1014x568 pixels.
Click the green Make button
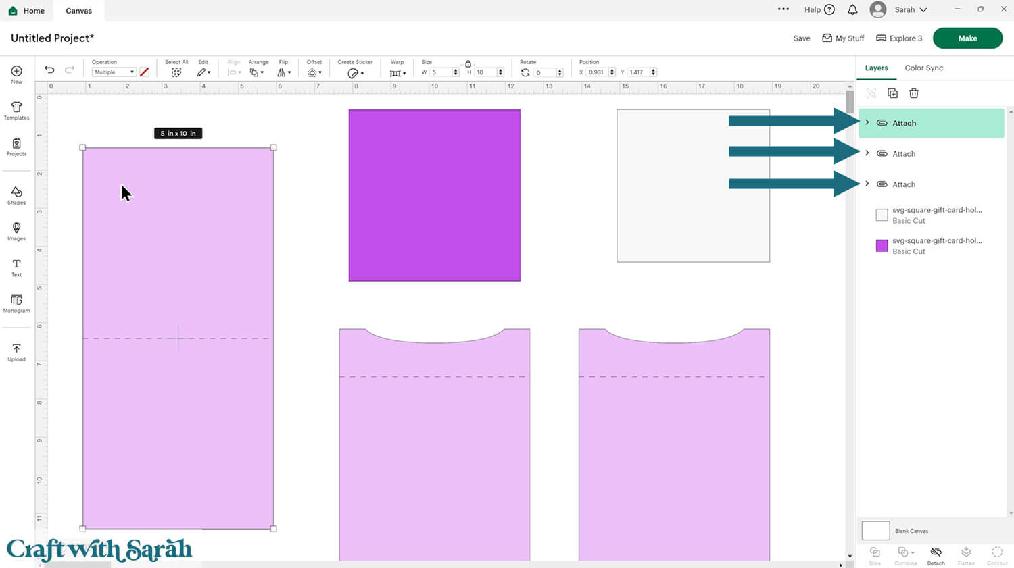click(x=967, y=38)
